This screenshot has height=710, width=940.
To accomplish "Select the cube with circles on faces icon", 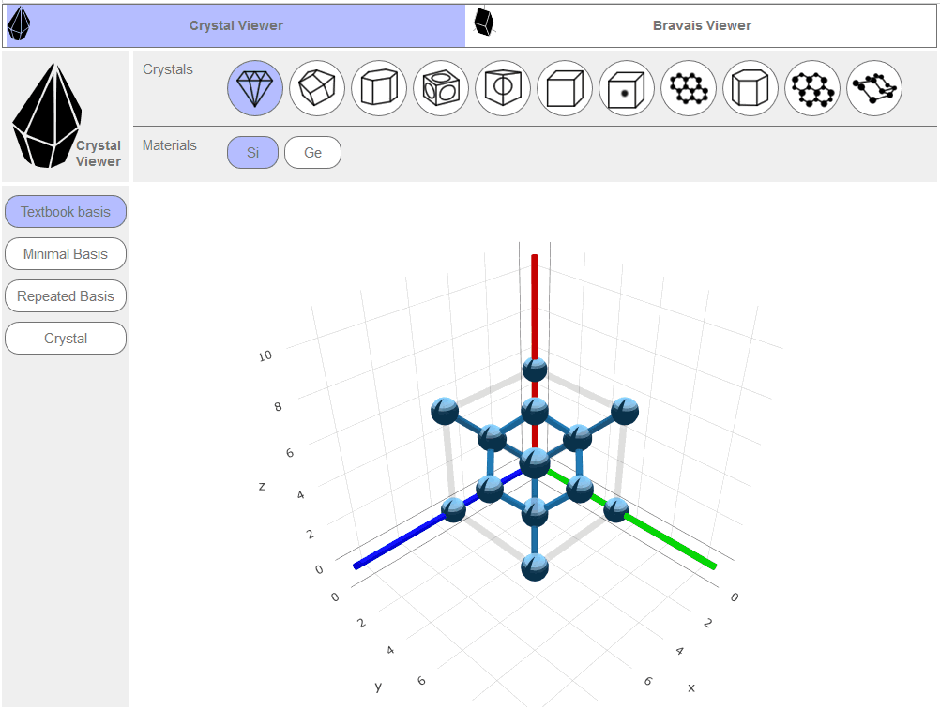I will pyautogui.click(x=441, y=89).
